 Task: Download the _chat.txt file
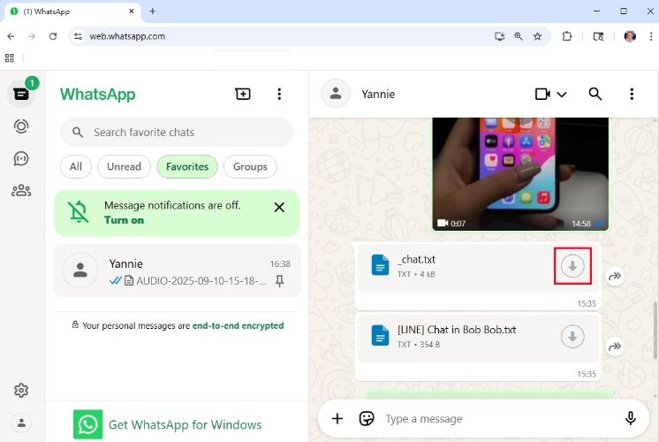[572, 266]
